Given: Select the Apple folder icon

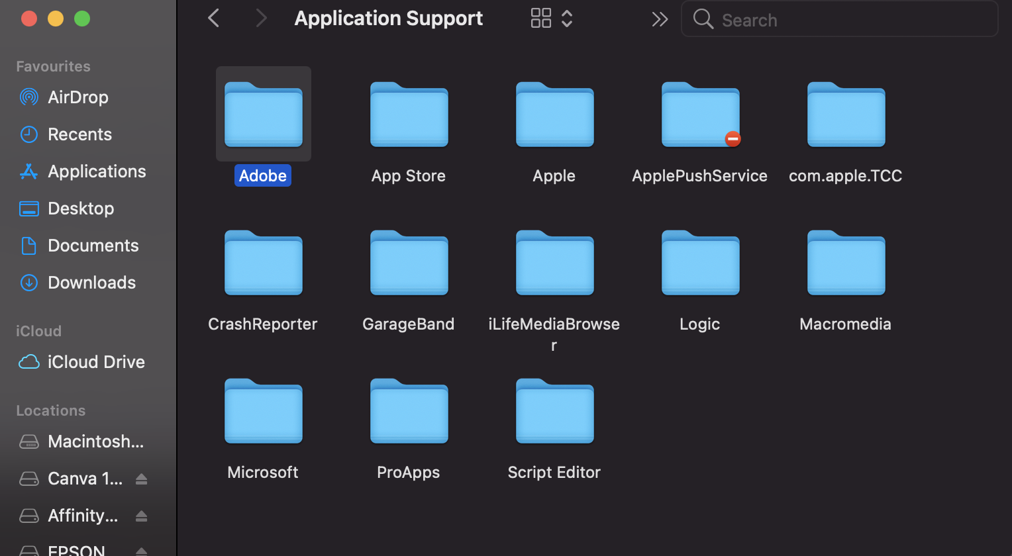Looking at the screenshot, I should 555,114.
